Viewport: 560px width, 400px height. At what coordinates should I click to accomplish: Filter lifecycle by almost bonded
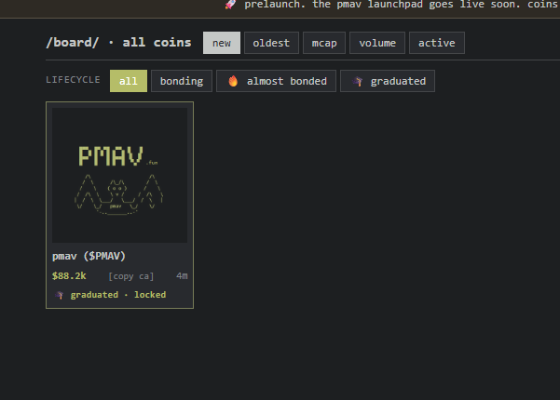(x=276, y=81)
